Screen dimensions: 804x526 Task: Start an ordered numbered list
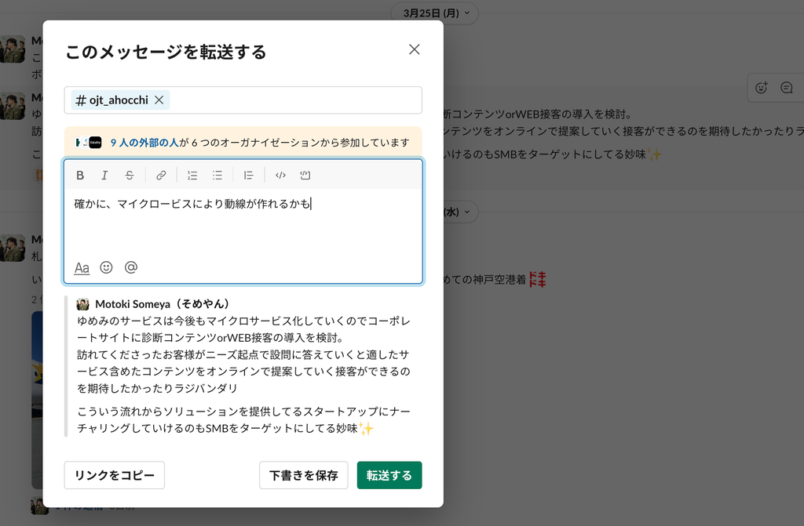pyautogui.click(x=192, y=176)
